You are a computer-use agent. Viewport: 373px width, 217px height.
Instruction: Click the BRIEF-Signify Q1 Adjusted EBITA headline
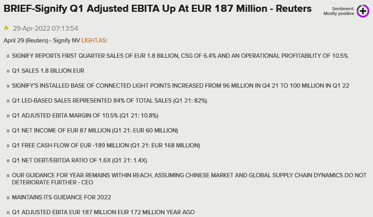tap(158, 9)
